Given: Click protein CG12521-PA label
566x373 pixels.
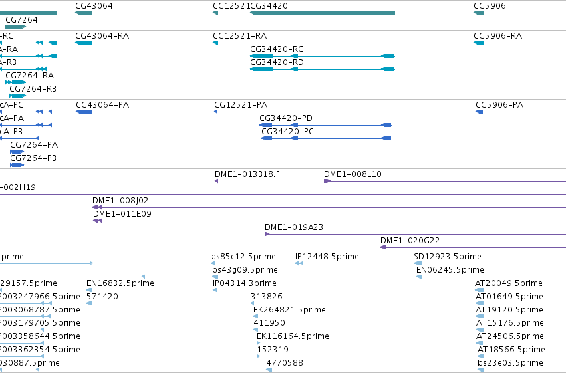Looking at the screenshot, I should 241,105.
